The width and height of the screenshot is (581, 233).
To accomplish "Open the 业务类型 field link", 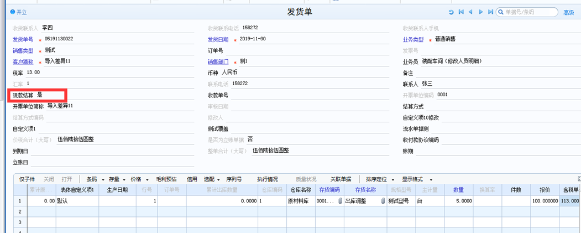I will point(413,40).
